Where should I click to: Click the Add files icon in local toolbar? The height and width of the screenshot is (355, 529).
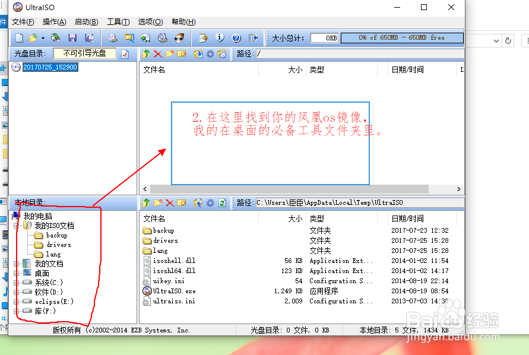point(198,203)
